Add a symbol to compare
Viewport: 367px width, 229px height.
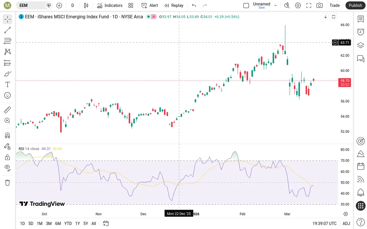[x=59, y=5]
